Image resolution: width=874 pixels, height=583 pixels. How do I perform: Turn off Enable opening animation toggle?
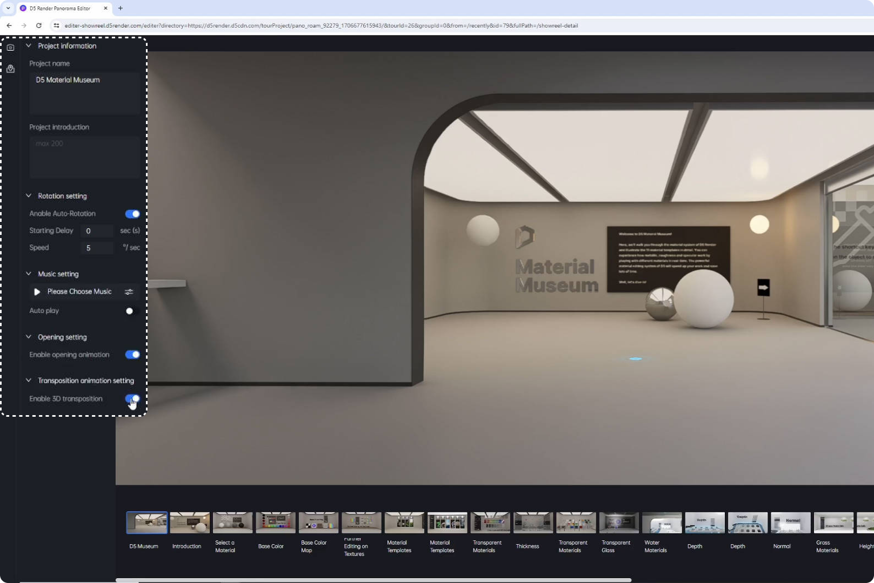(132, 355)
